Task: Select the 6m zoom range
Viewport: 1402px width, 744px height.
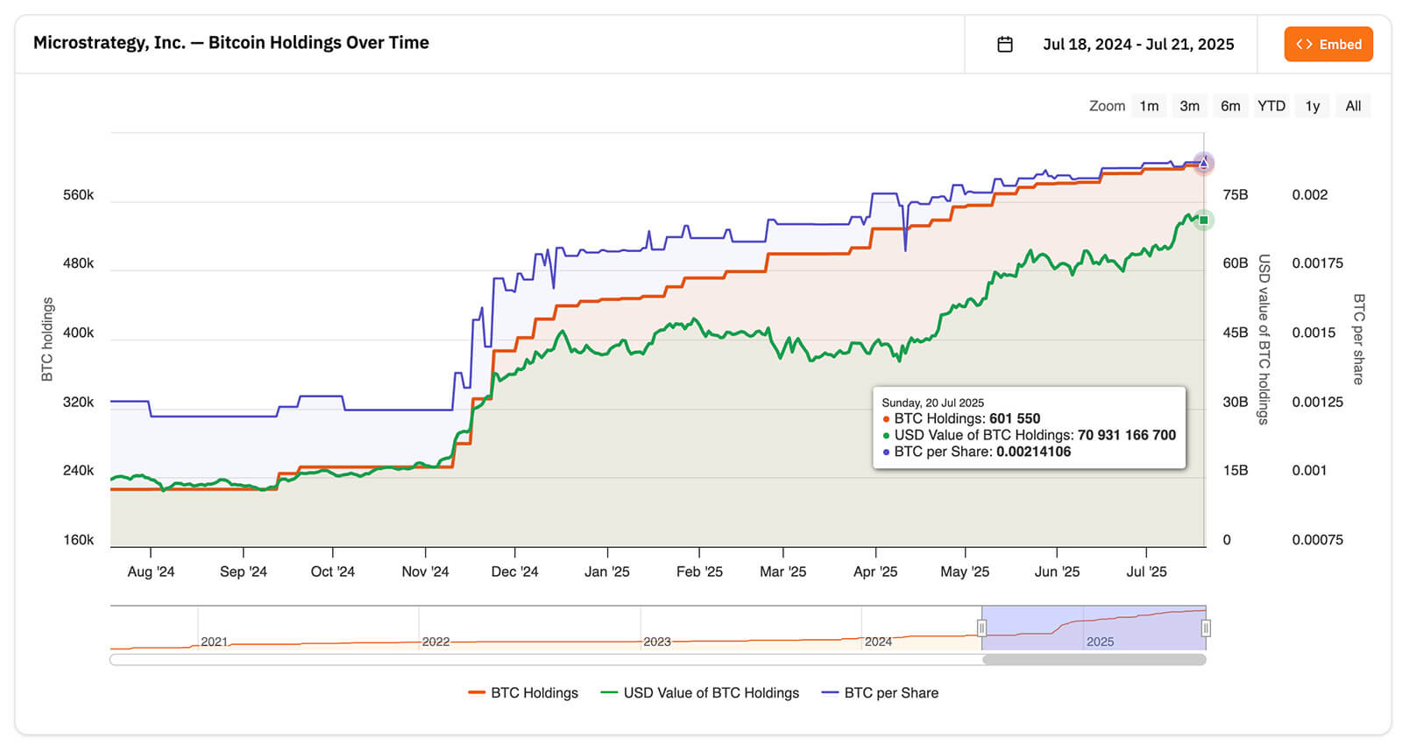Action: (1230, 106)
